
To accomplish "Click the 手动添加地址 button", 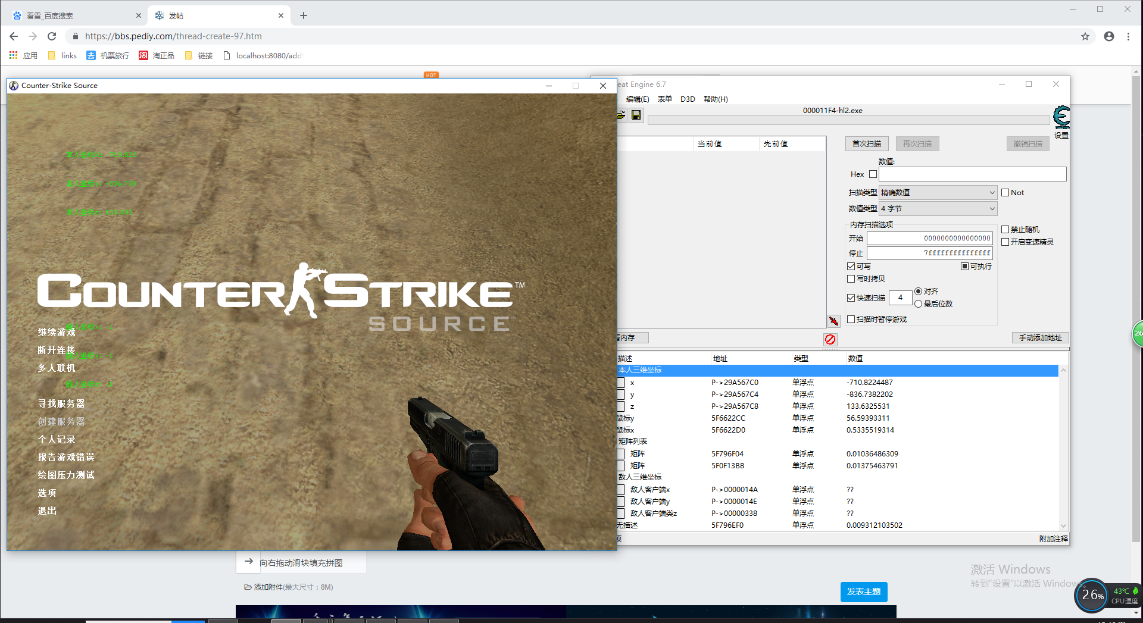I will 1040,338.
